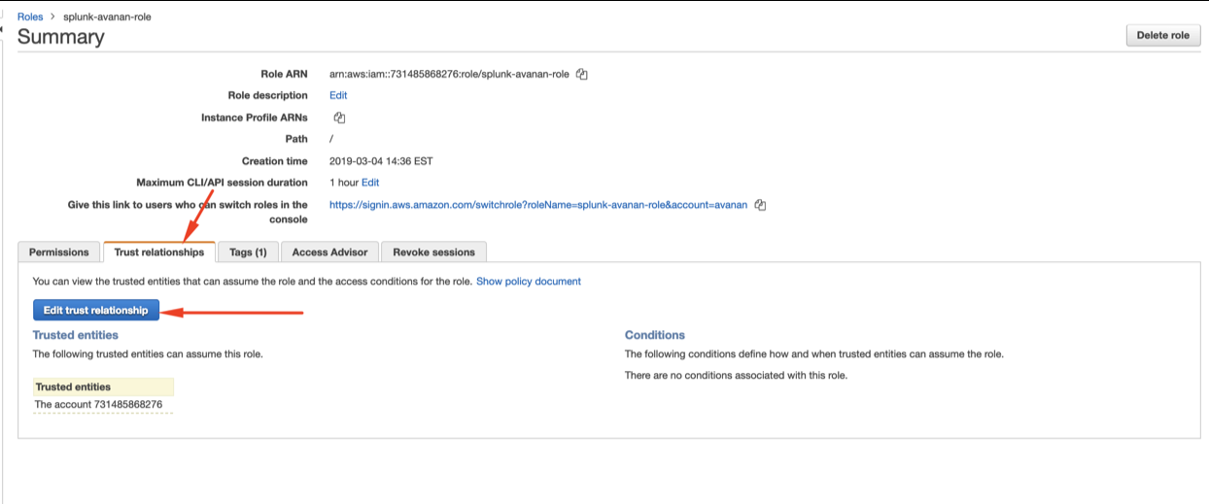Click the '1 hour' session duration value
This screenshot has width=1209, height=504.
point(344,183)
